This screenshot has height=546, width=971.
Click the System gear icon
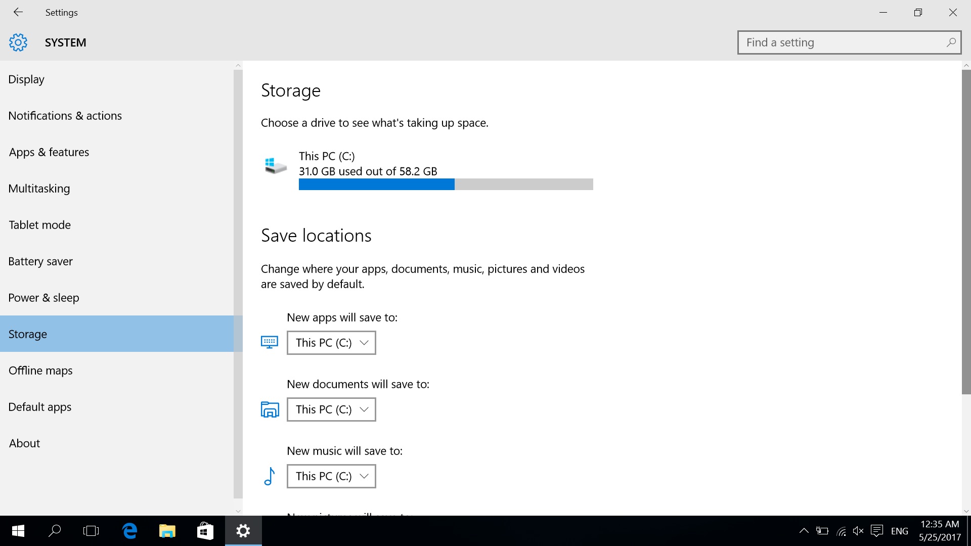click(x=18, y=42)
